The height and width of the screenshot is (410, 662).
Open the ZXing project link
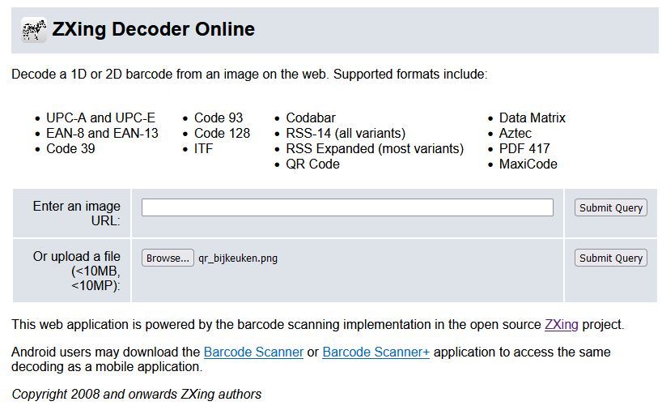[x=561, y=325]
